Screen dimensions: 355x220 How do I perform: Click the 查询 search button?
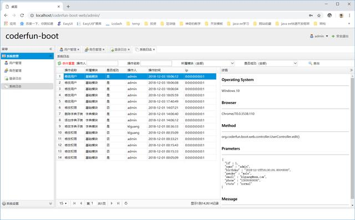[x=314, y=63]
